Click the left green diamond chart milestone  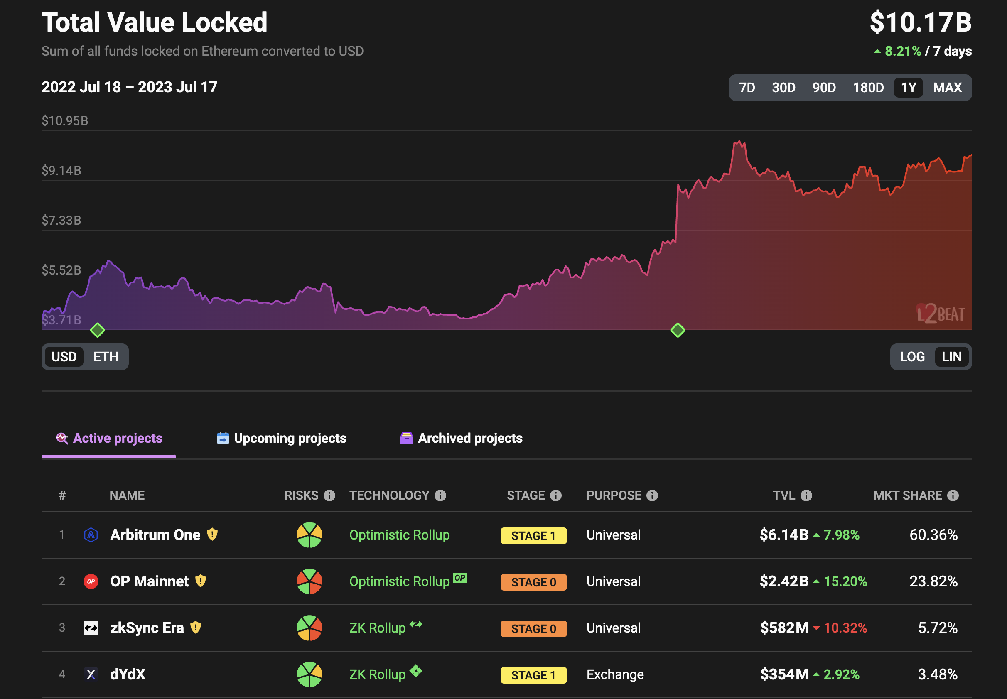pyautogui.click(x=97, y=330)
